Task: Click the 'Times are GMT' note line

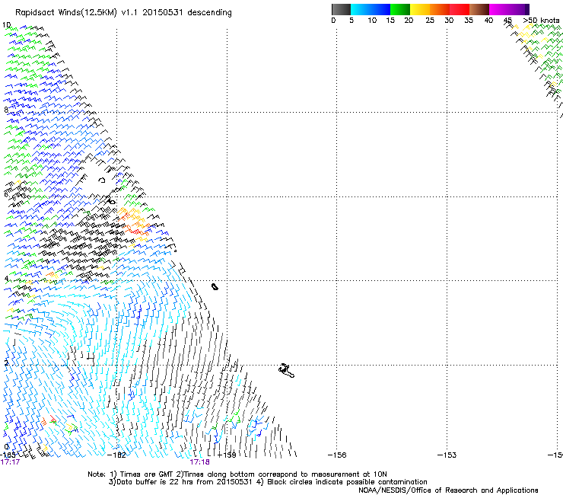Action: (x=237, y=474)
